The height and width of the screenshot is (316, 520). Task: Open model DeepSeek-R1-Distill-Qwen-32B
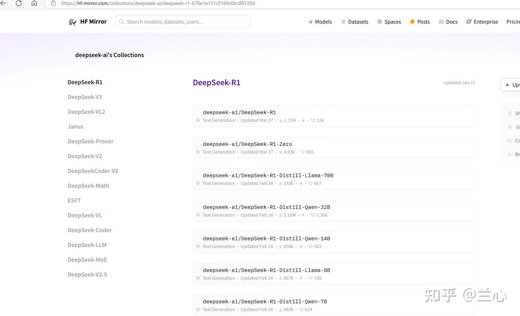267,207
